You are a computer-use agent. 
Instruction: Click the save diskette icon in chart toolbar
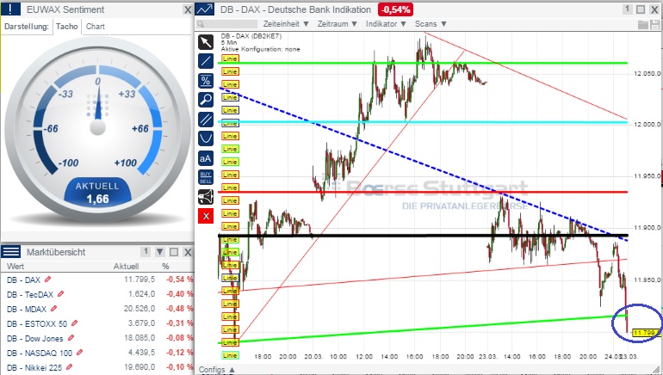pyautogui.click(x=655, y=24)
